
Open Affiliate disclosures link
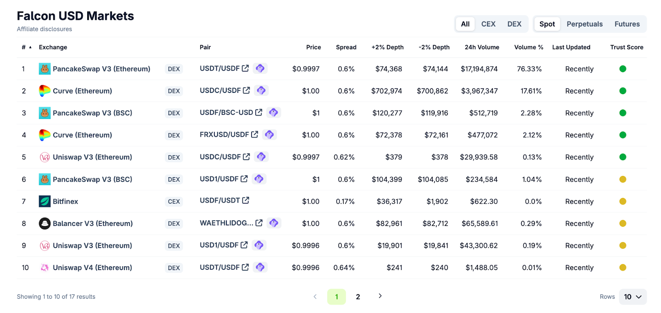tap(45, 29)
